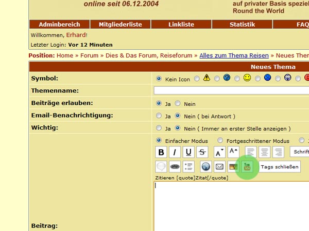
Task: Click the underline formatting icon
Action: click(x=188, y=152)
